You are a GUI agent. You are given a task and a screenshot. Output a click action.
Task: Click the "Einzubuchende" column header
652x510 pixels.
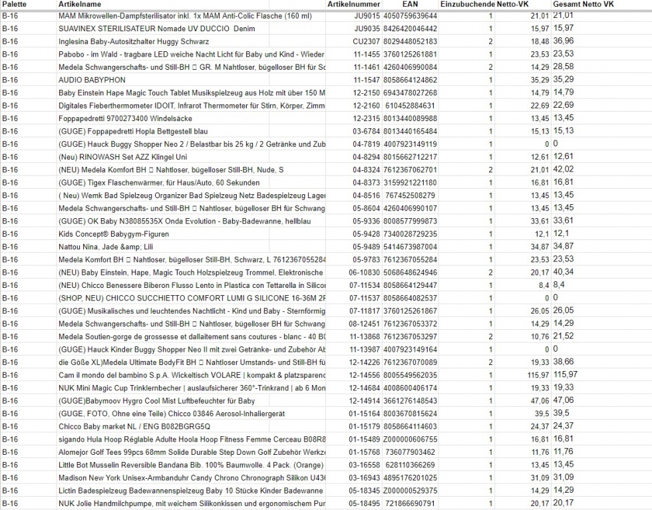(468, 4)
